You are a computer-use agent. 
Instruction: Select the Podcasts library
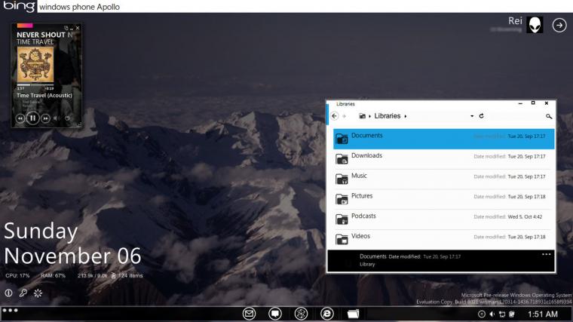[x=443, y=219]
